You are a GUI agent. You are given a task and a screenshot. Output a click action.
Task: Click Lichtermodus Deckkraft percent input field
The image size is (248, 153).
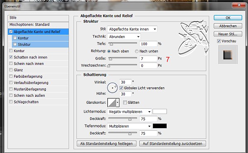click(148, 119)
